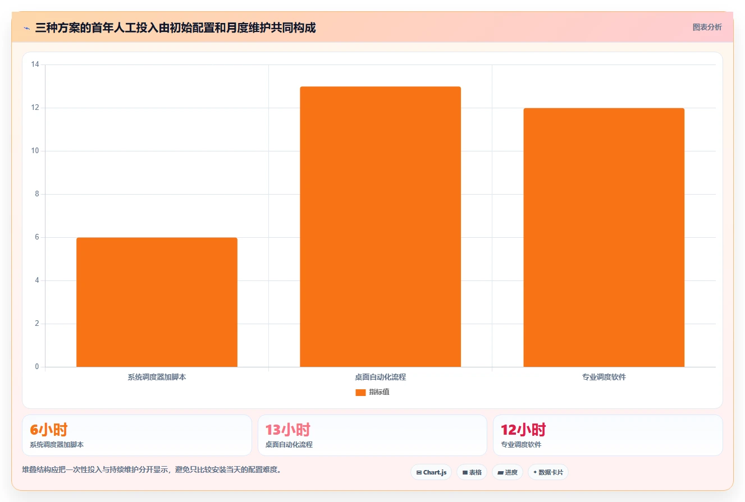This screenshot has width=745, height=502.
Task: Select the 表格 tag chip
Action: [x=472, y=472]
